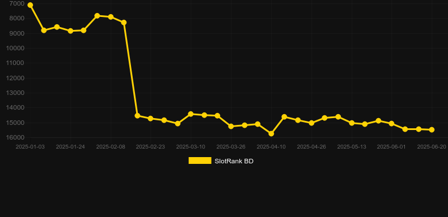Click the 2025-01-24 date label
Screen dimensions: 448x217
point(70,147)
